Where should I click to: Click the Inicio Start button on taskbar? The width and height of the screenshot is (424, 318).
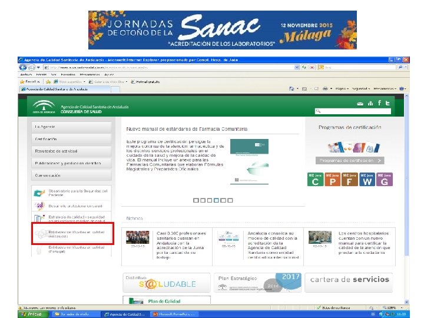tap(34, 314)
